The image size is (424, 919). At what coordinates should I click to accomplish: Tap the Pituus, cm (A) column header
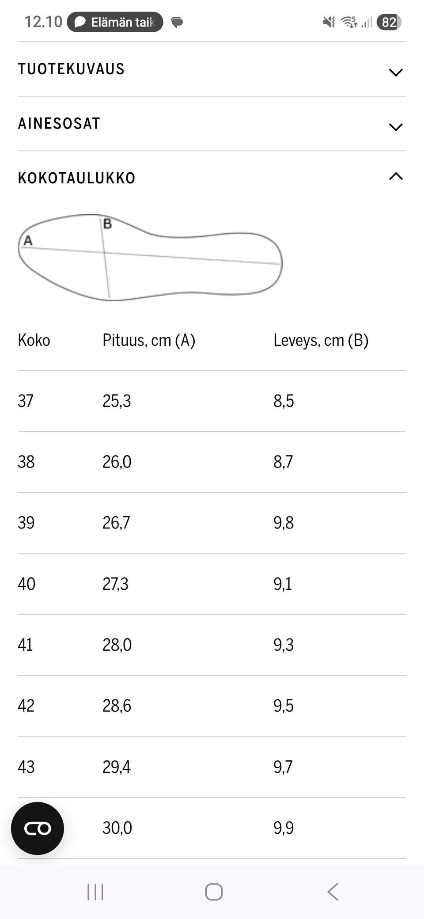point(149,341)
